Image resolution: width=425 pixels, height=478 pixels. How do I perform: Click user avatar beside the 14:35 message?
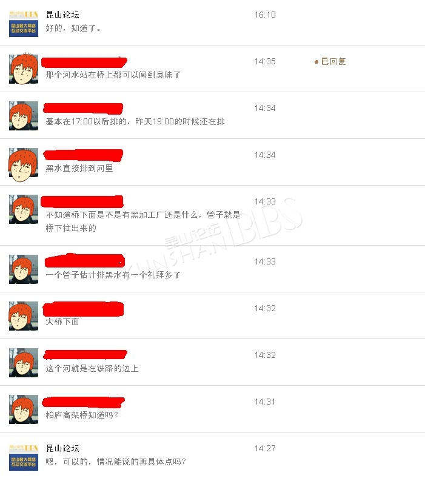[24, 69]
